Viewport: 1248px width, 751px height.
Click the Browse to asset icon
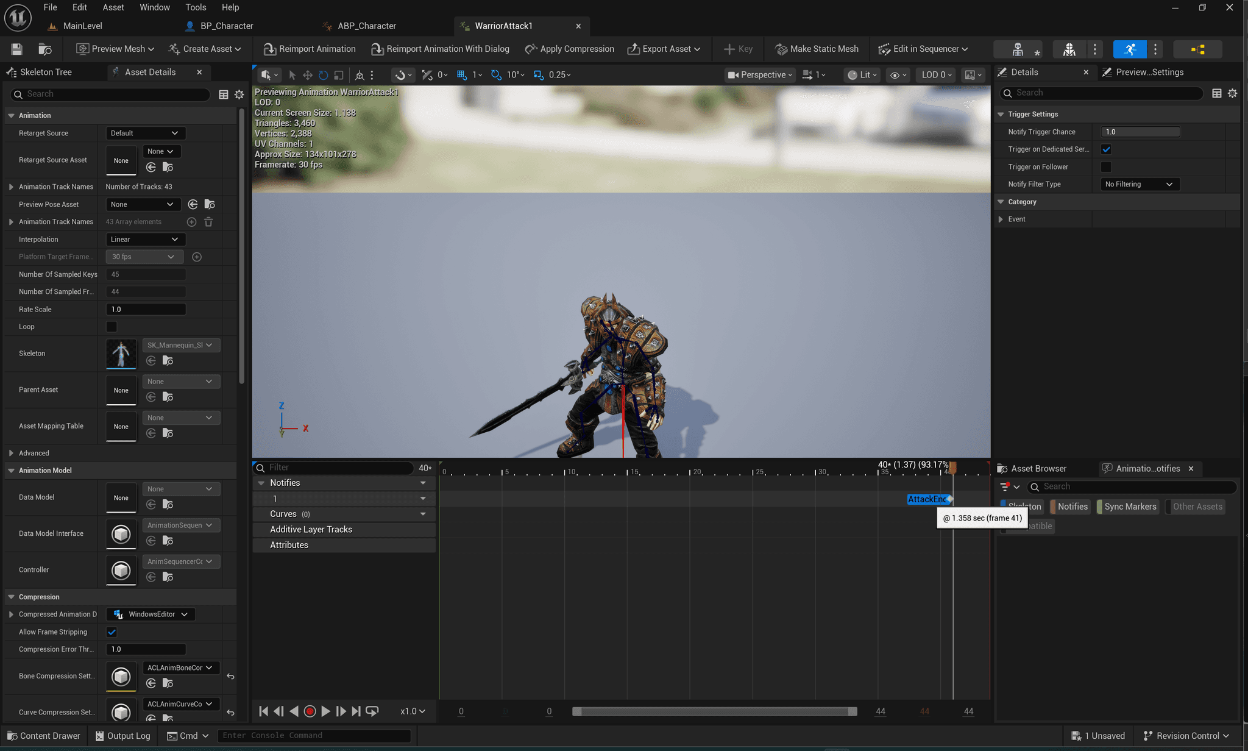(44, 49)
